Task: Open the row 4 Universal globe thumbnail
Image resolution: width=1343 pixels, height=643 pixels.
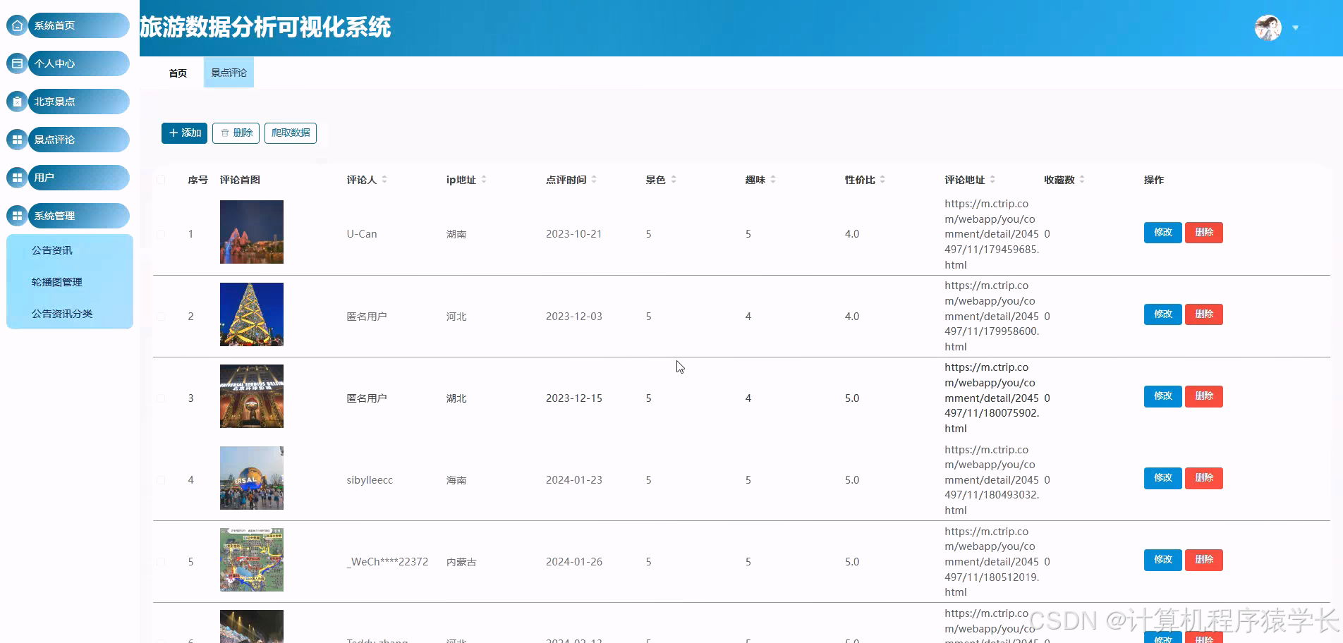Action: 252,478
